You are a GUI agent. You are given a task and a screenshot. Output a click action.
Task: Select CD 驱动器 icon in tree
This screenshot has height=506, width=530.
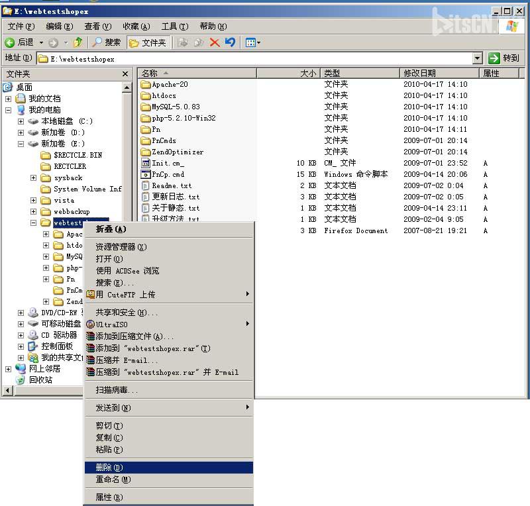[32, 335]
